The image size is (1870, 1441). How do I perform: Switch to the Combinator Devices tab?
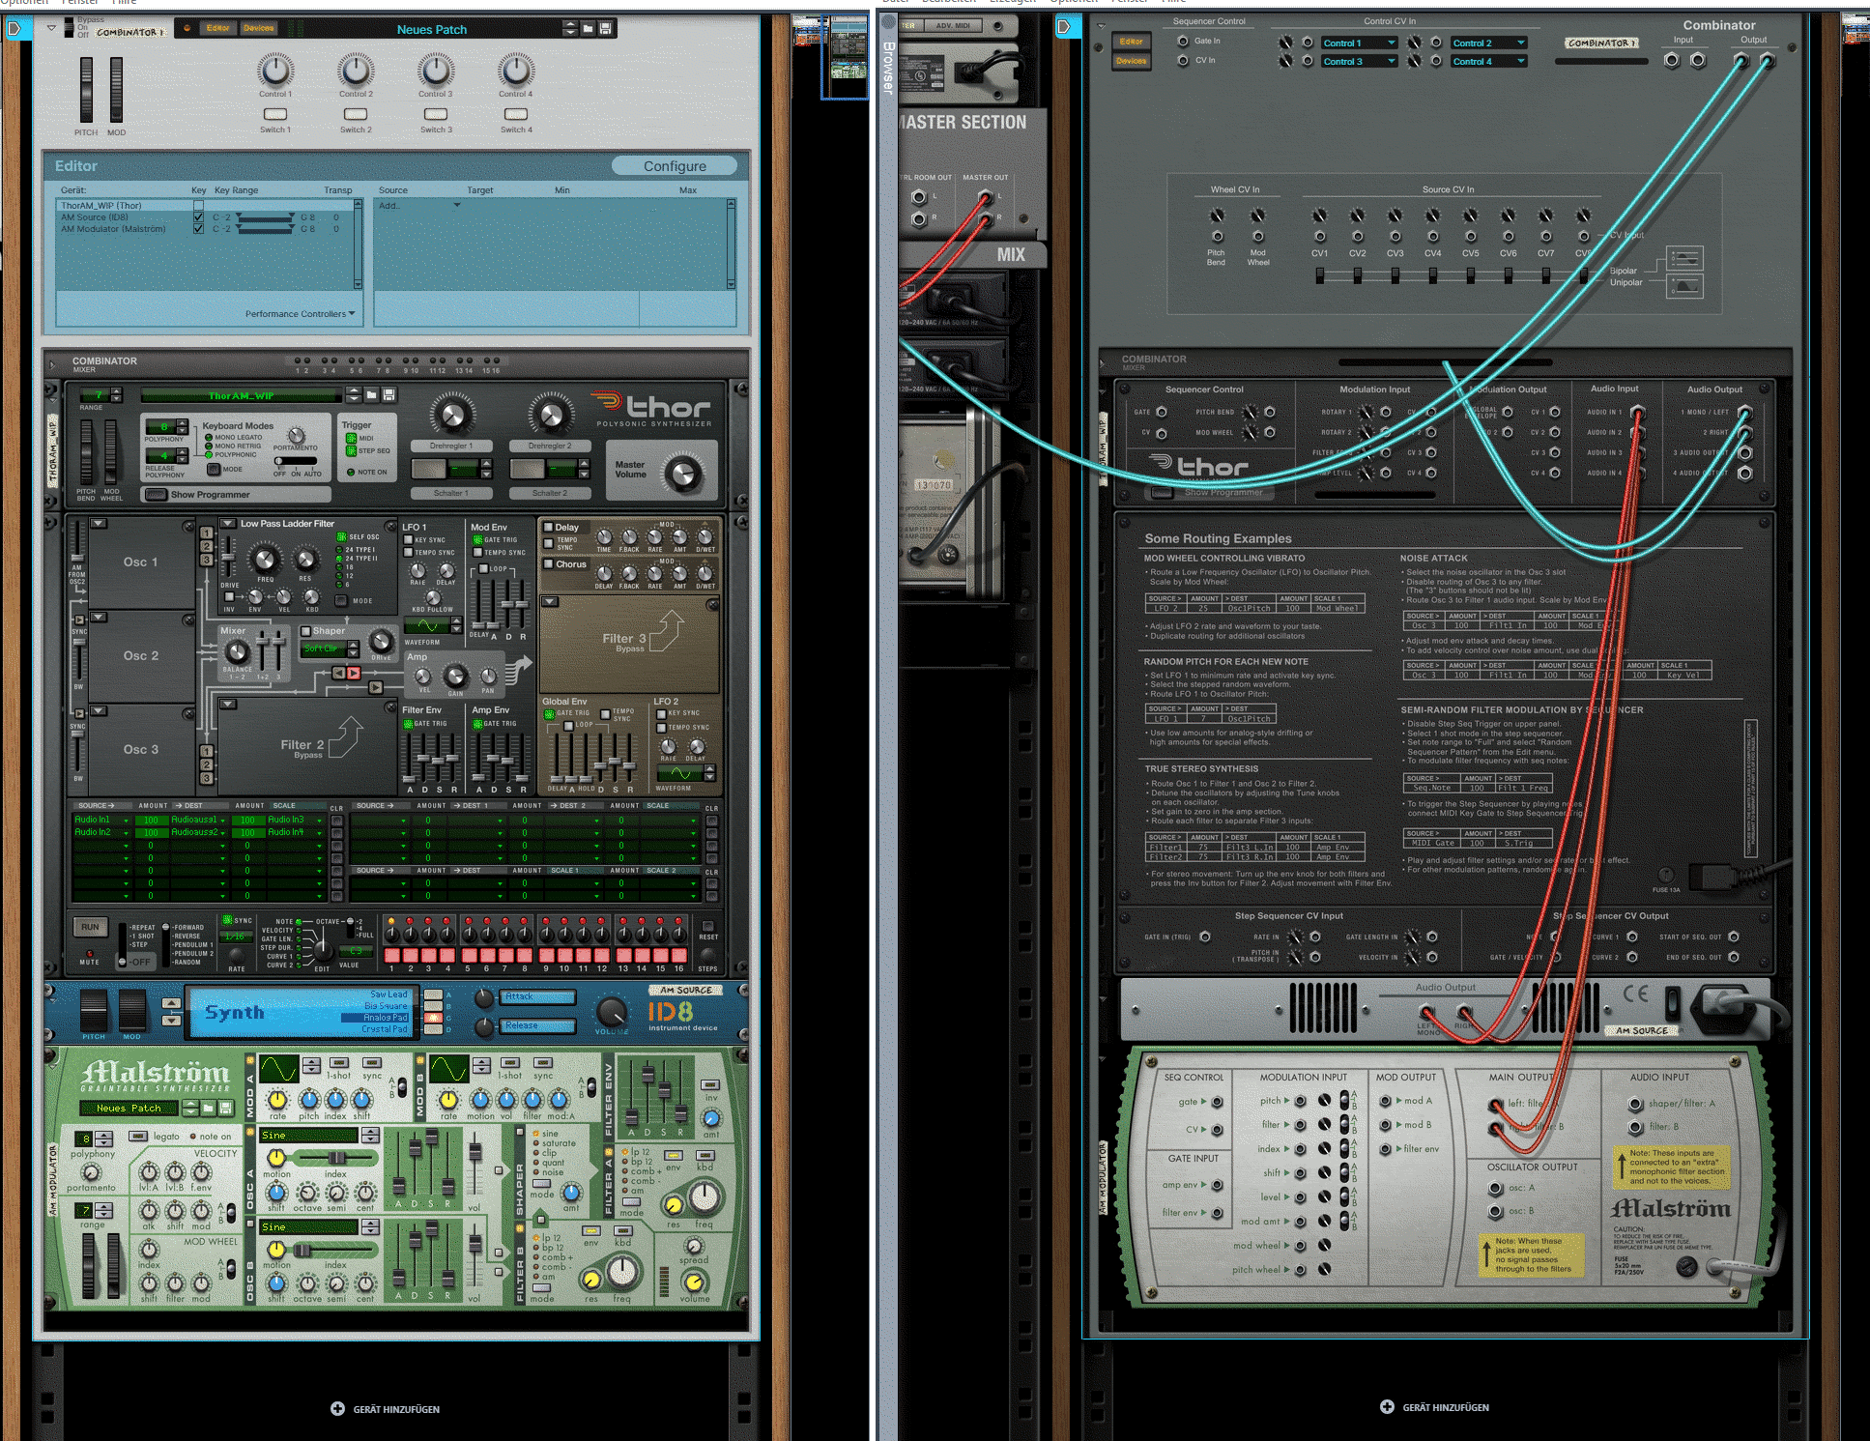tap(258, 28)
